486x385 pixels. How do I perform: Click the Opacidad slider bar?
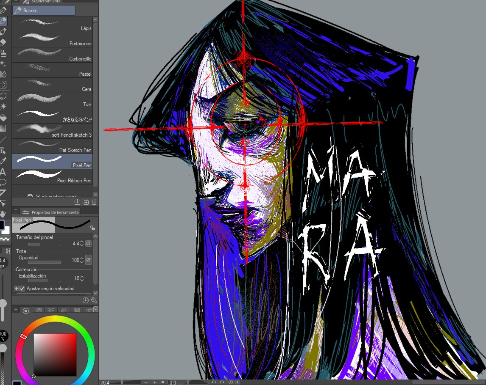pyautogui.click(x=44, y=263)
